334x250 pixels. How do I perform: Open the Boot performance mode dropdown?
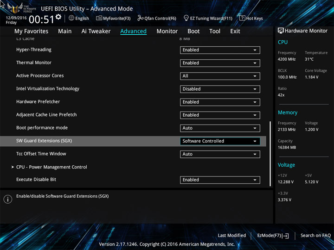click(220, 128)
